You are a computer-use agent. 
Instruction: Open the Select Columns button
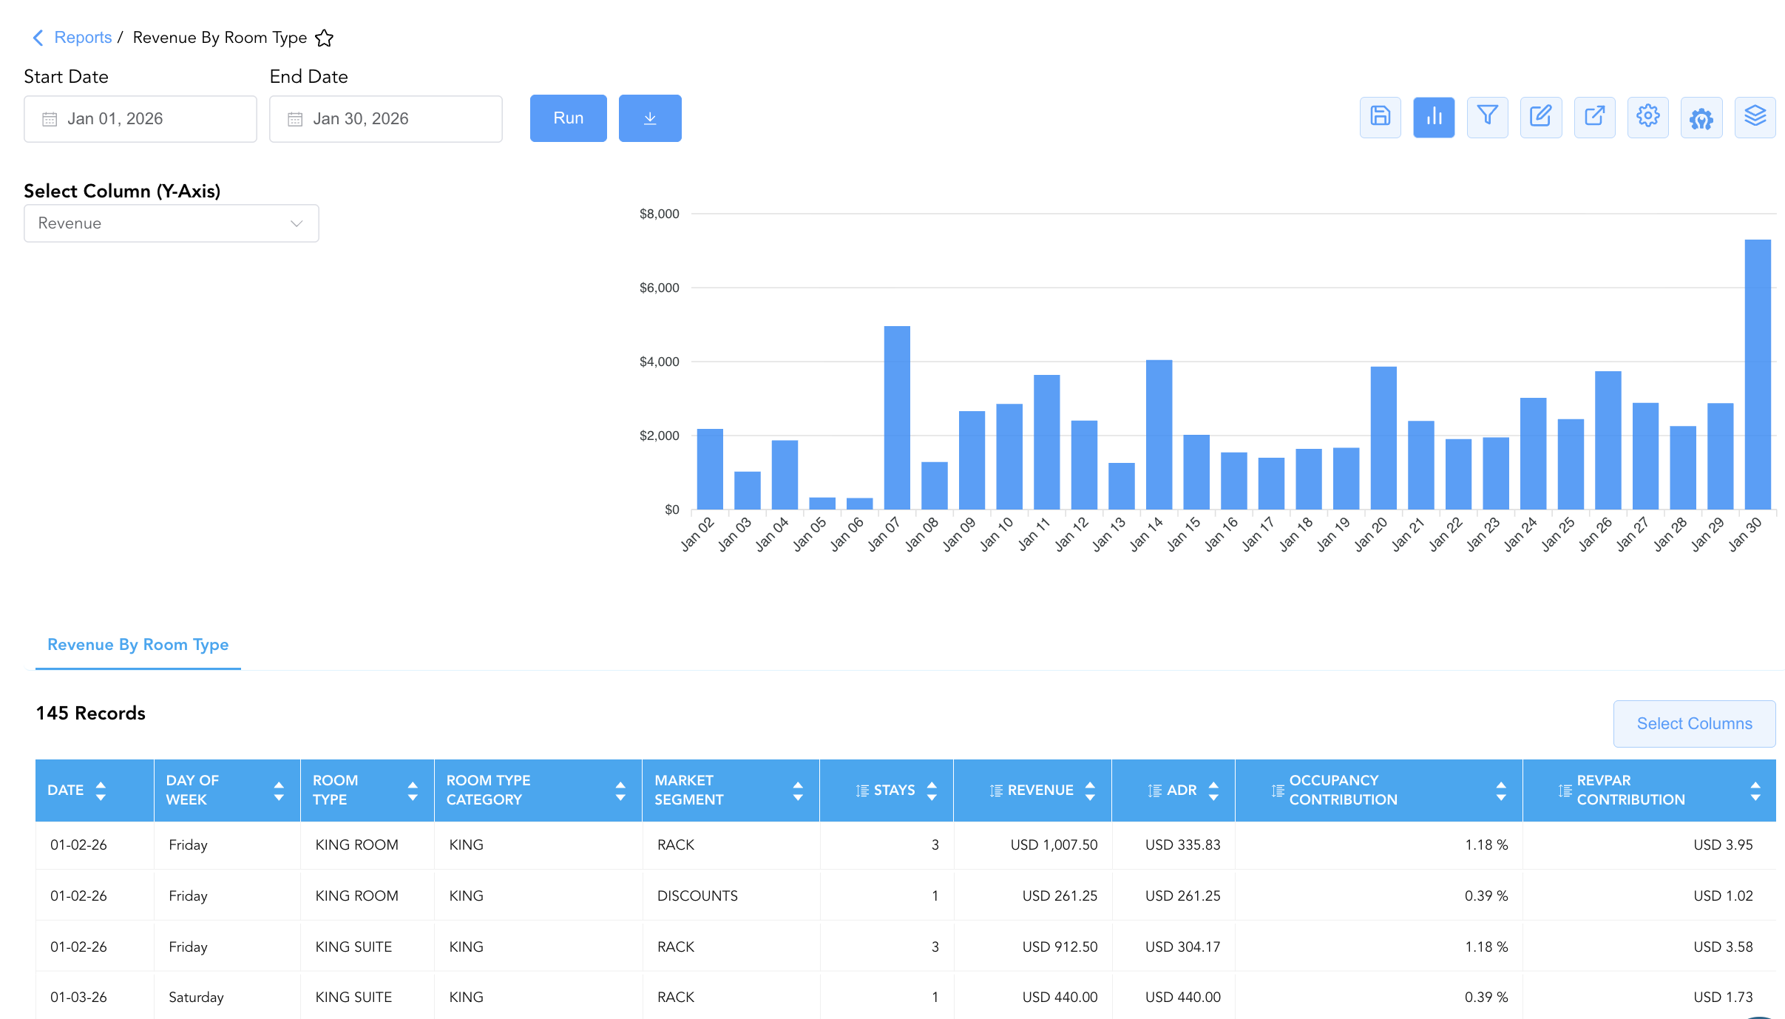pos(1694,724)
